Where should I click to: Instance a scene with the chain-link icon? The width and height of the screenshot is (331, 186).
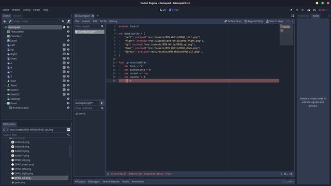tap(10, 21)
